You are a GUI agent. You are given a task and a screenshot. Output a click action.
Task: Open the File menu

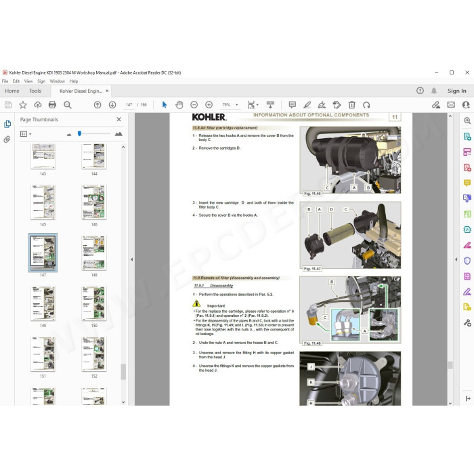(5, 81)
